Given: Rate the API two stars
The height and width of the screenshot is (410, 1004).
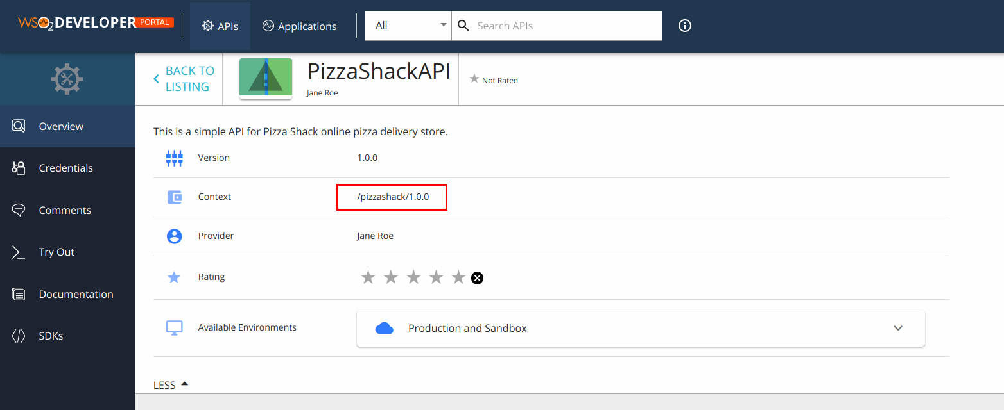Looking at the screenshot, I should 390,277.
